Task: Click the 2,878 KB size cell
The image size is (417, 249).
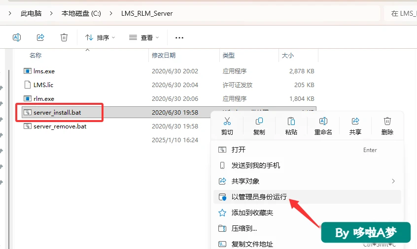Action: tap(302, 71)
